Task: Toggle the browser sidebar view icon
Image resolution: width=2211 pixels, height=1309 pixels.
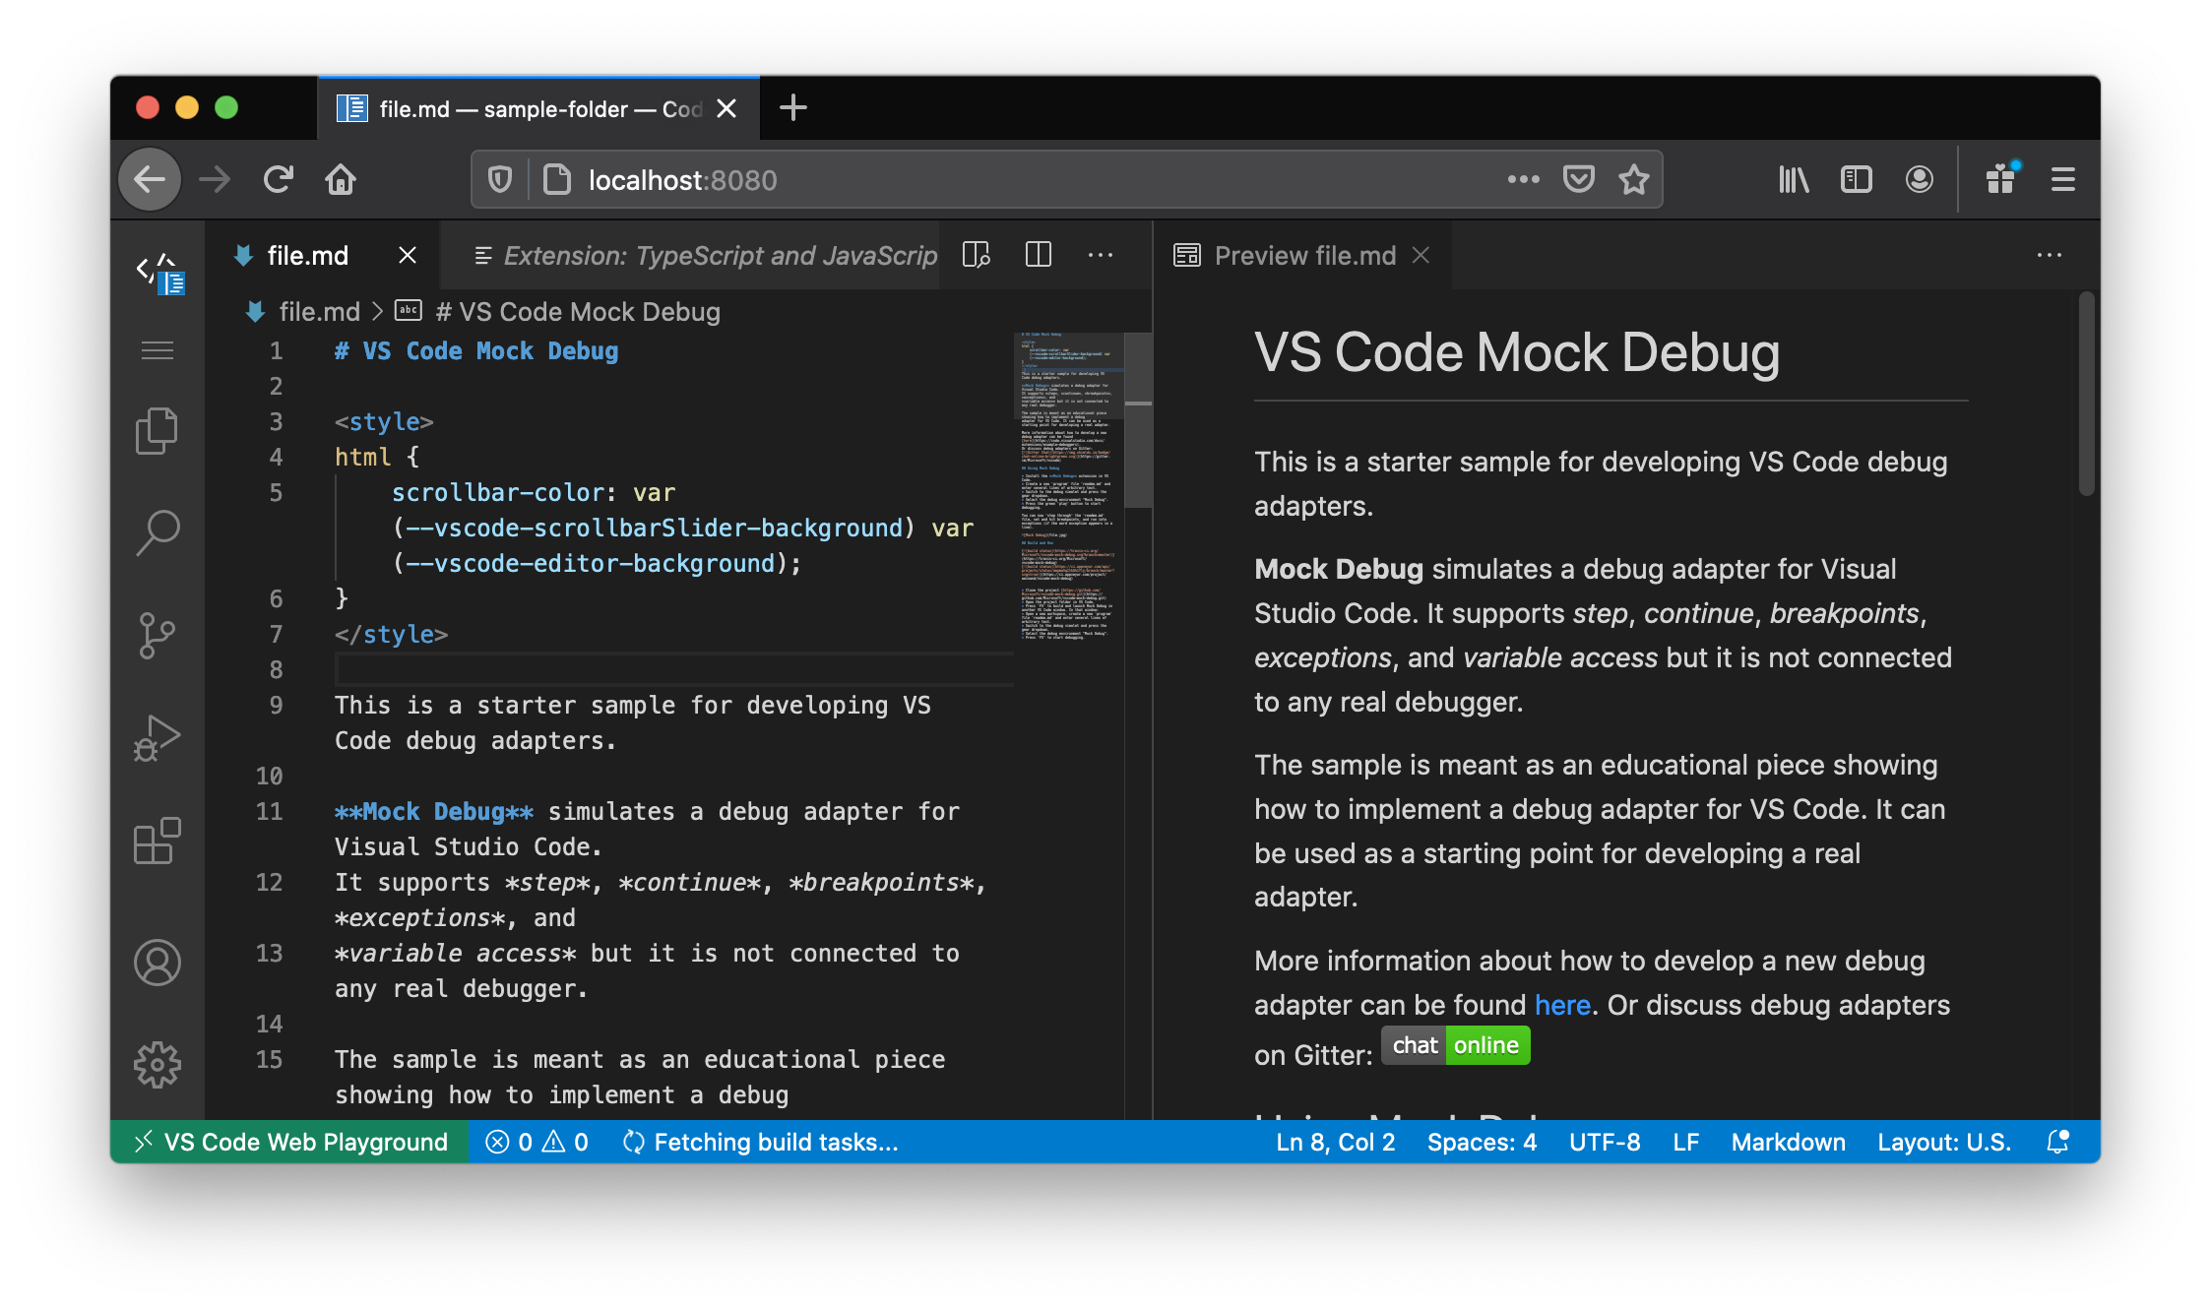Action: (x=1856, y=179)
